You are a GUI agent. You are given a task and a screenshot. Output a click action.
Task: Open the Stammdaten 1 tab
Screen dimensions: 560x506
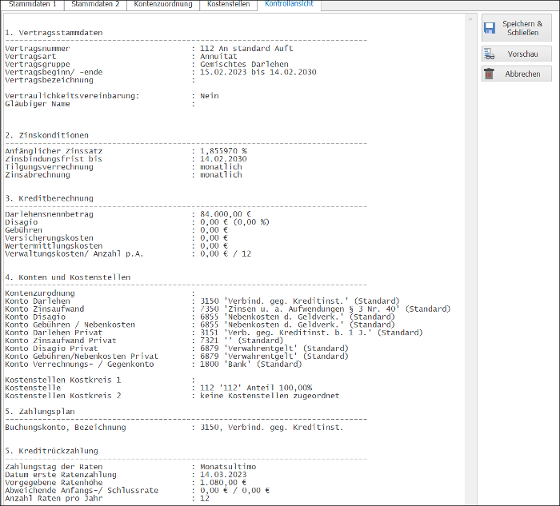tap(32, 5)
